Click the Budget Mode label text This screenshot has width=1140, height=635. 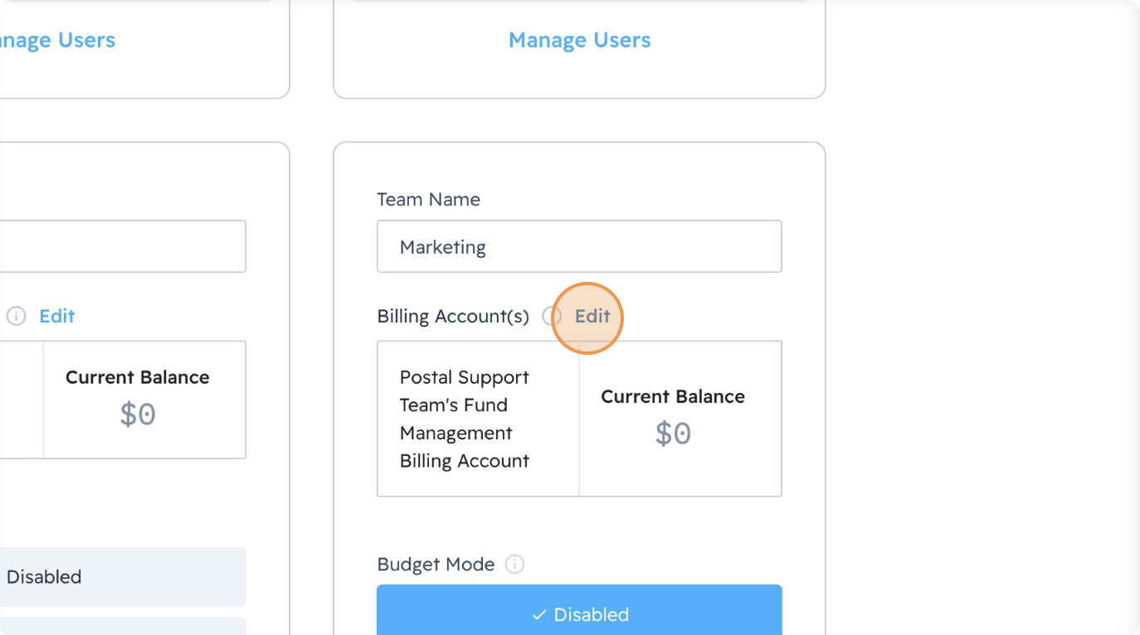[436, 565]
